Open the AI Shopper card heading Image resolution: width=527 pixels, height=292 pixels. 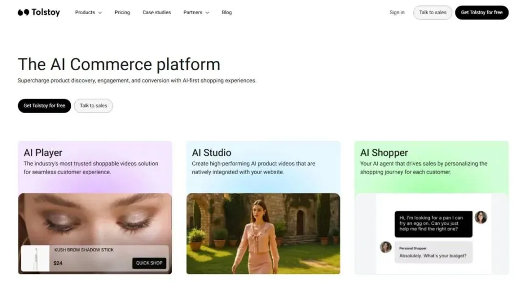point(384,153)
